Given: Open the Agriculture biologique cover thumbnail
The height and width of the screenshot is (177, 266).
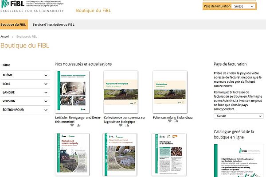Looking at the screenshot, I should point(121,92).
